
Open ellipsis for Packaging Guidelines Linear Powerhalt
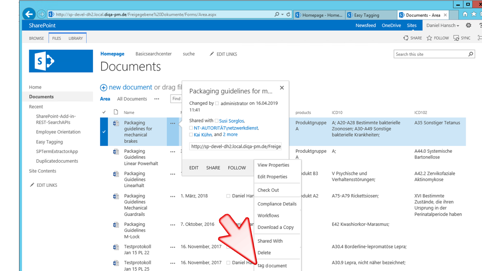173,151
